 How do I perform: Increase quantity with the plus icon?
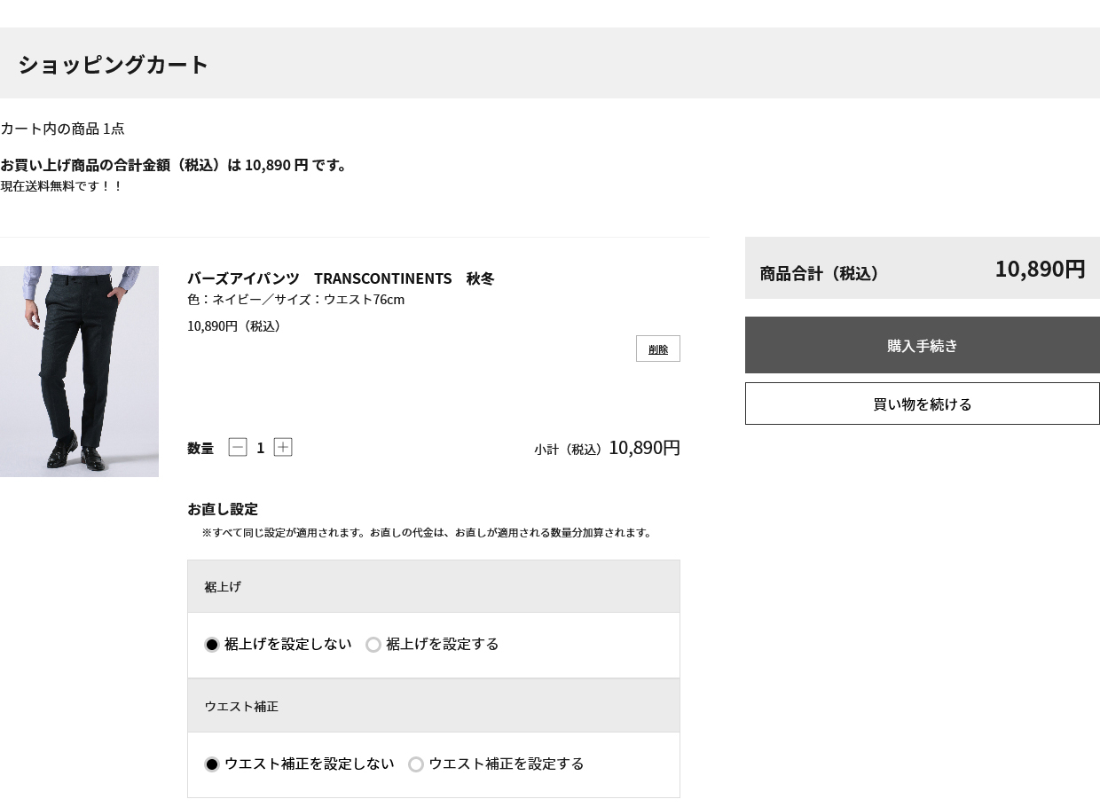pos(283,447)
